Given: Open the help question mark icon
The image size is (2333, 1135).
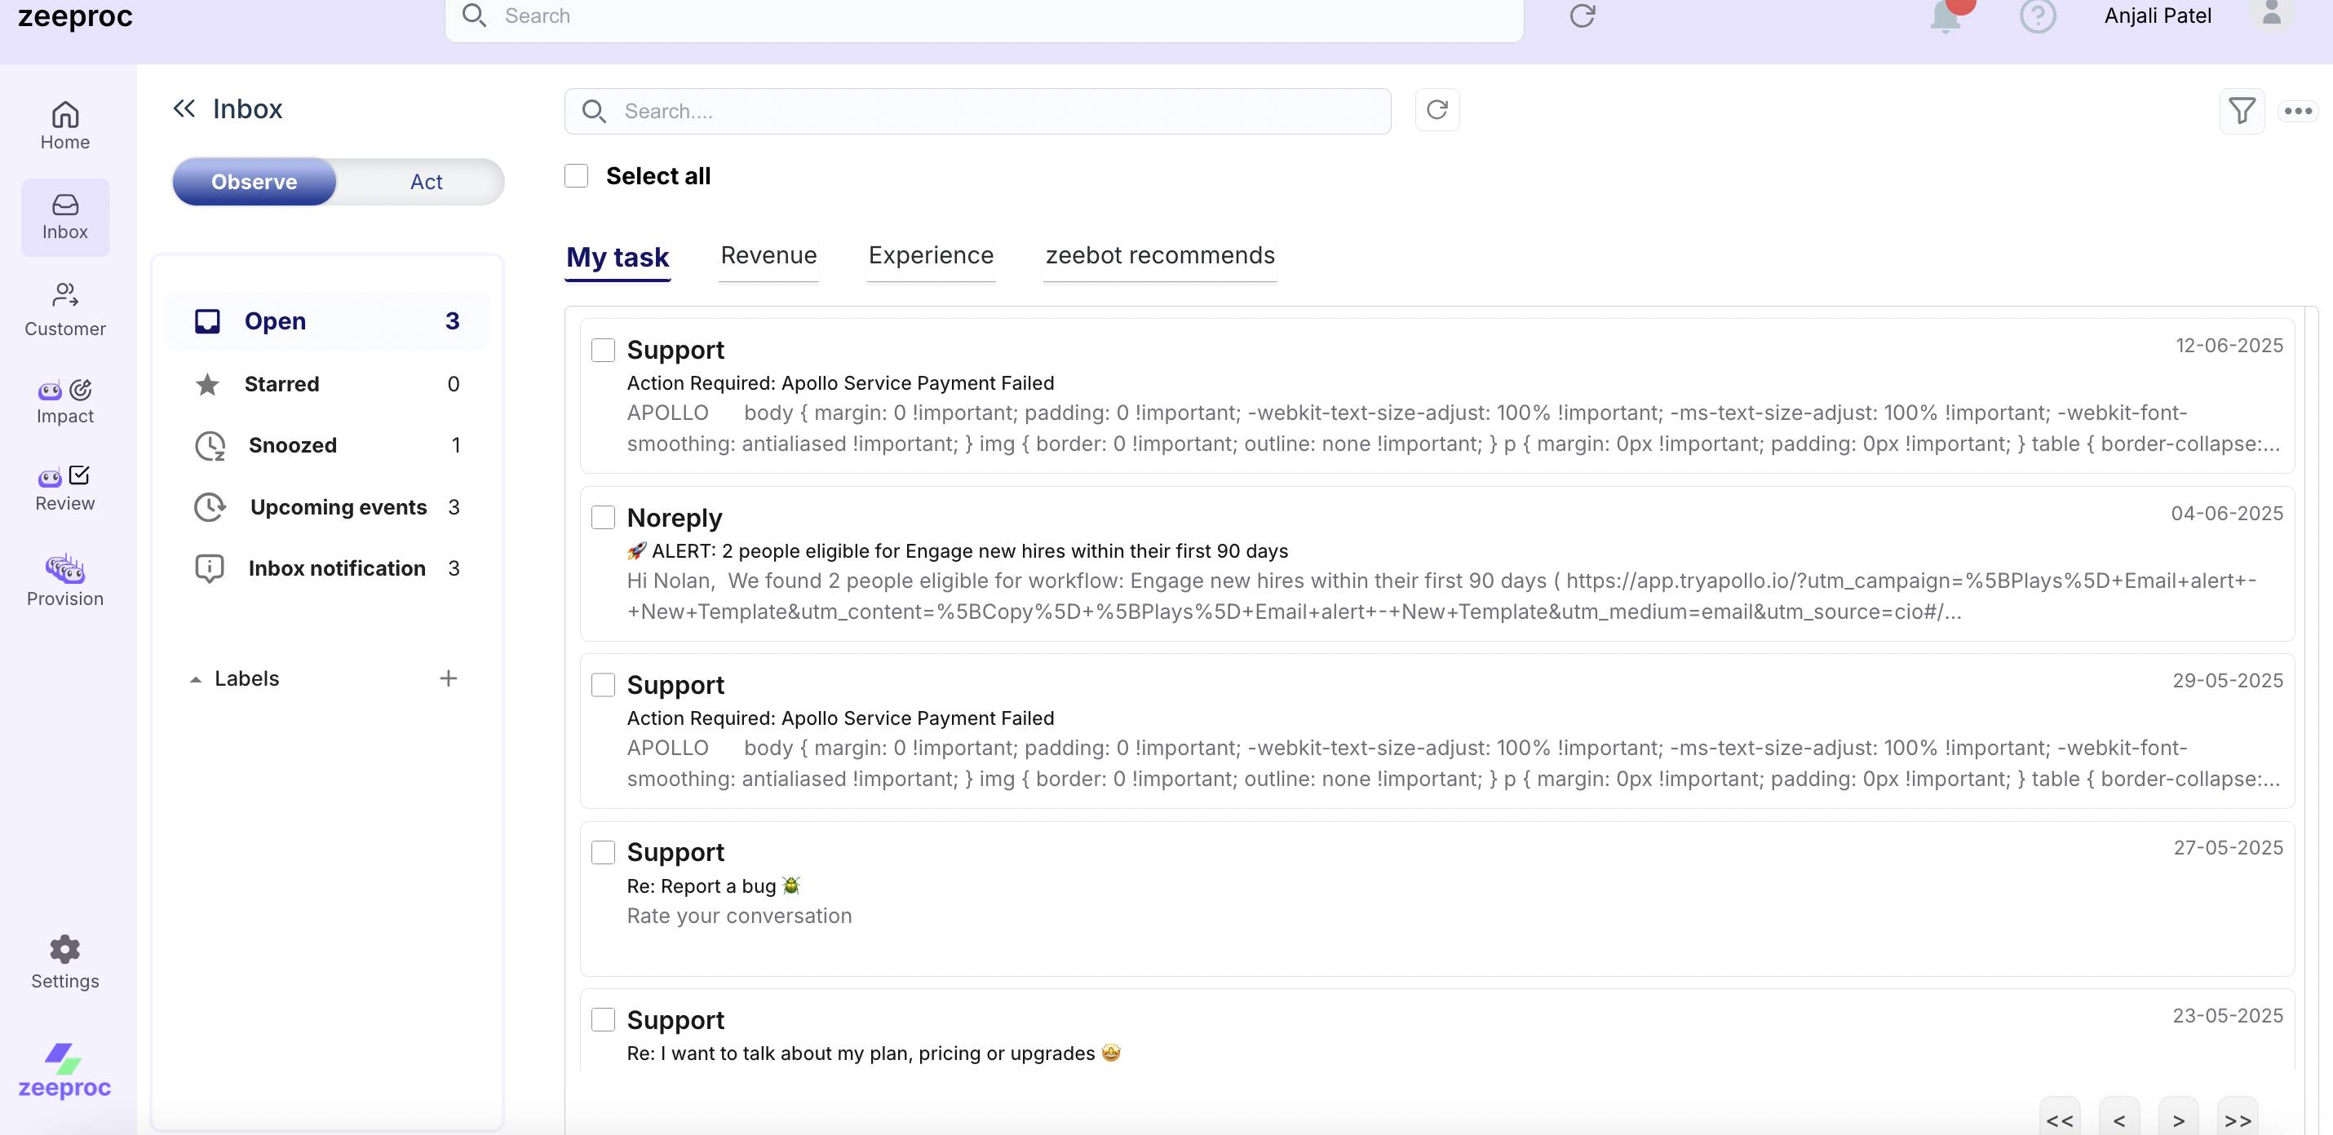Looking at the screenshot, I should click(x=2037, y=16).
